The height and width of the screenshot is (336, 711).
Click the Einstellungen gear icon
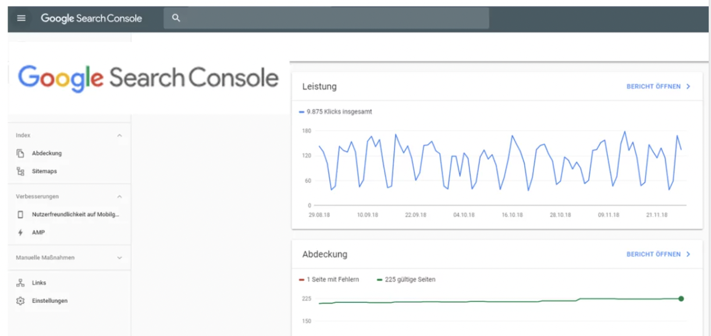point(20,301)
